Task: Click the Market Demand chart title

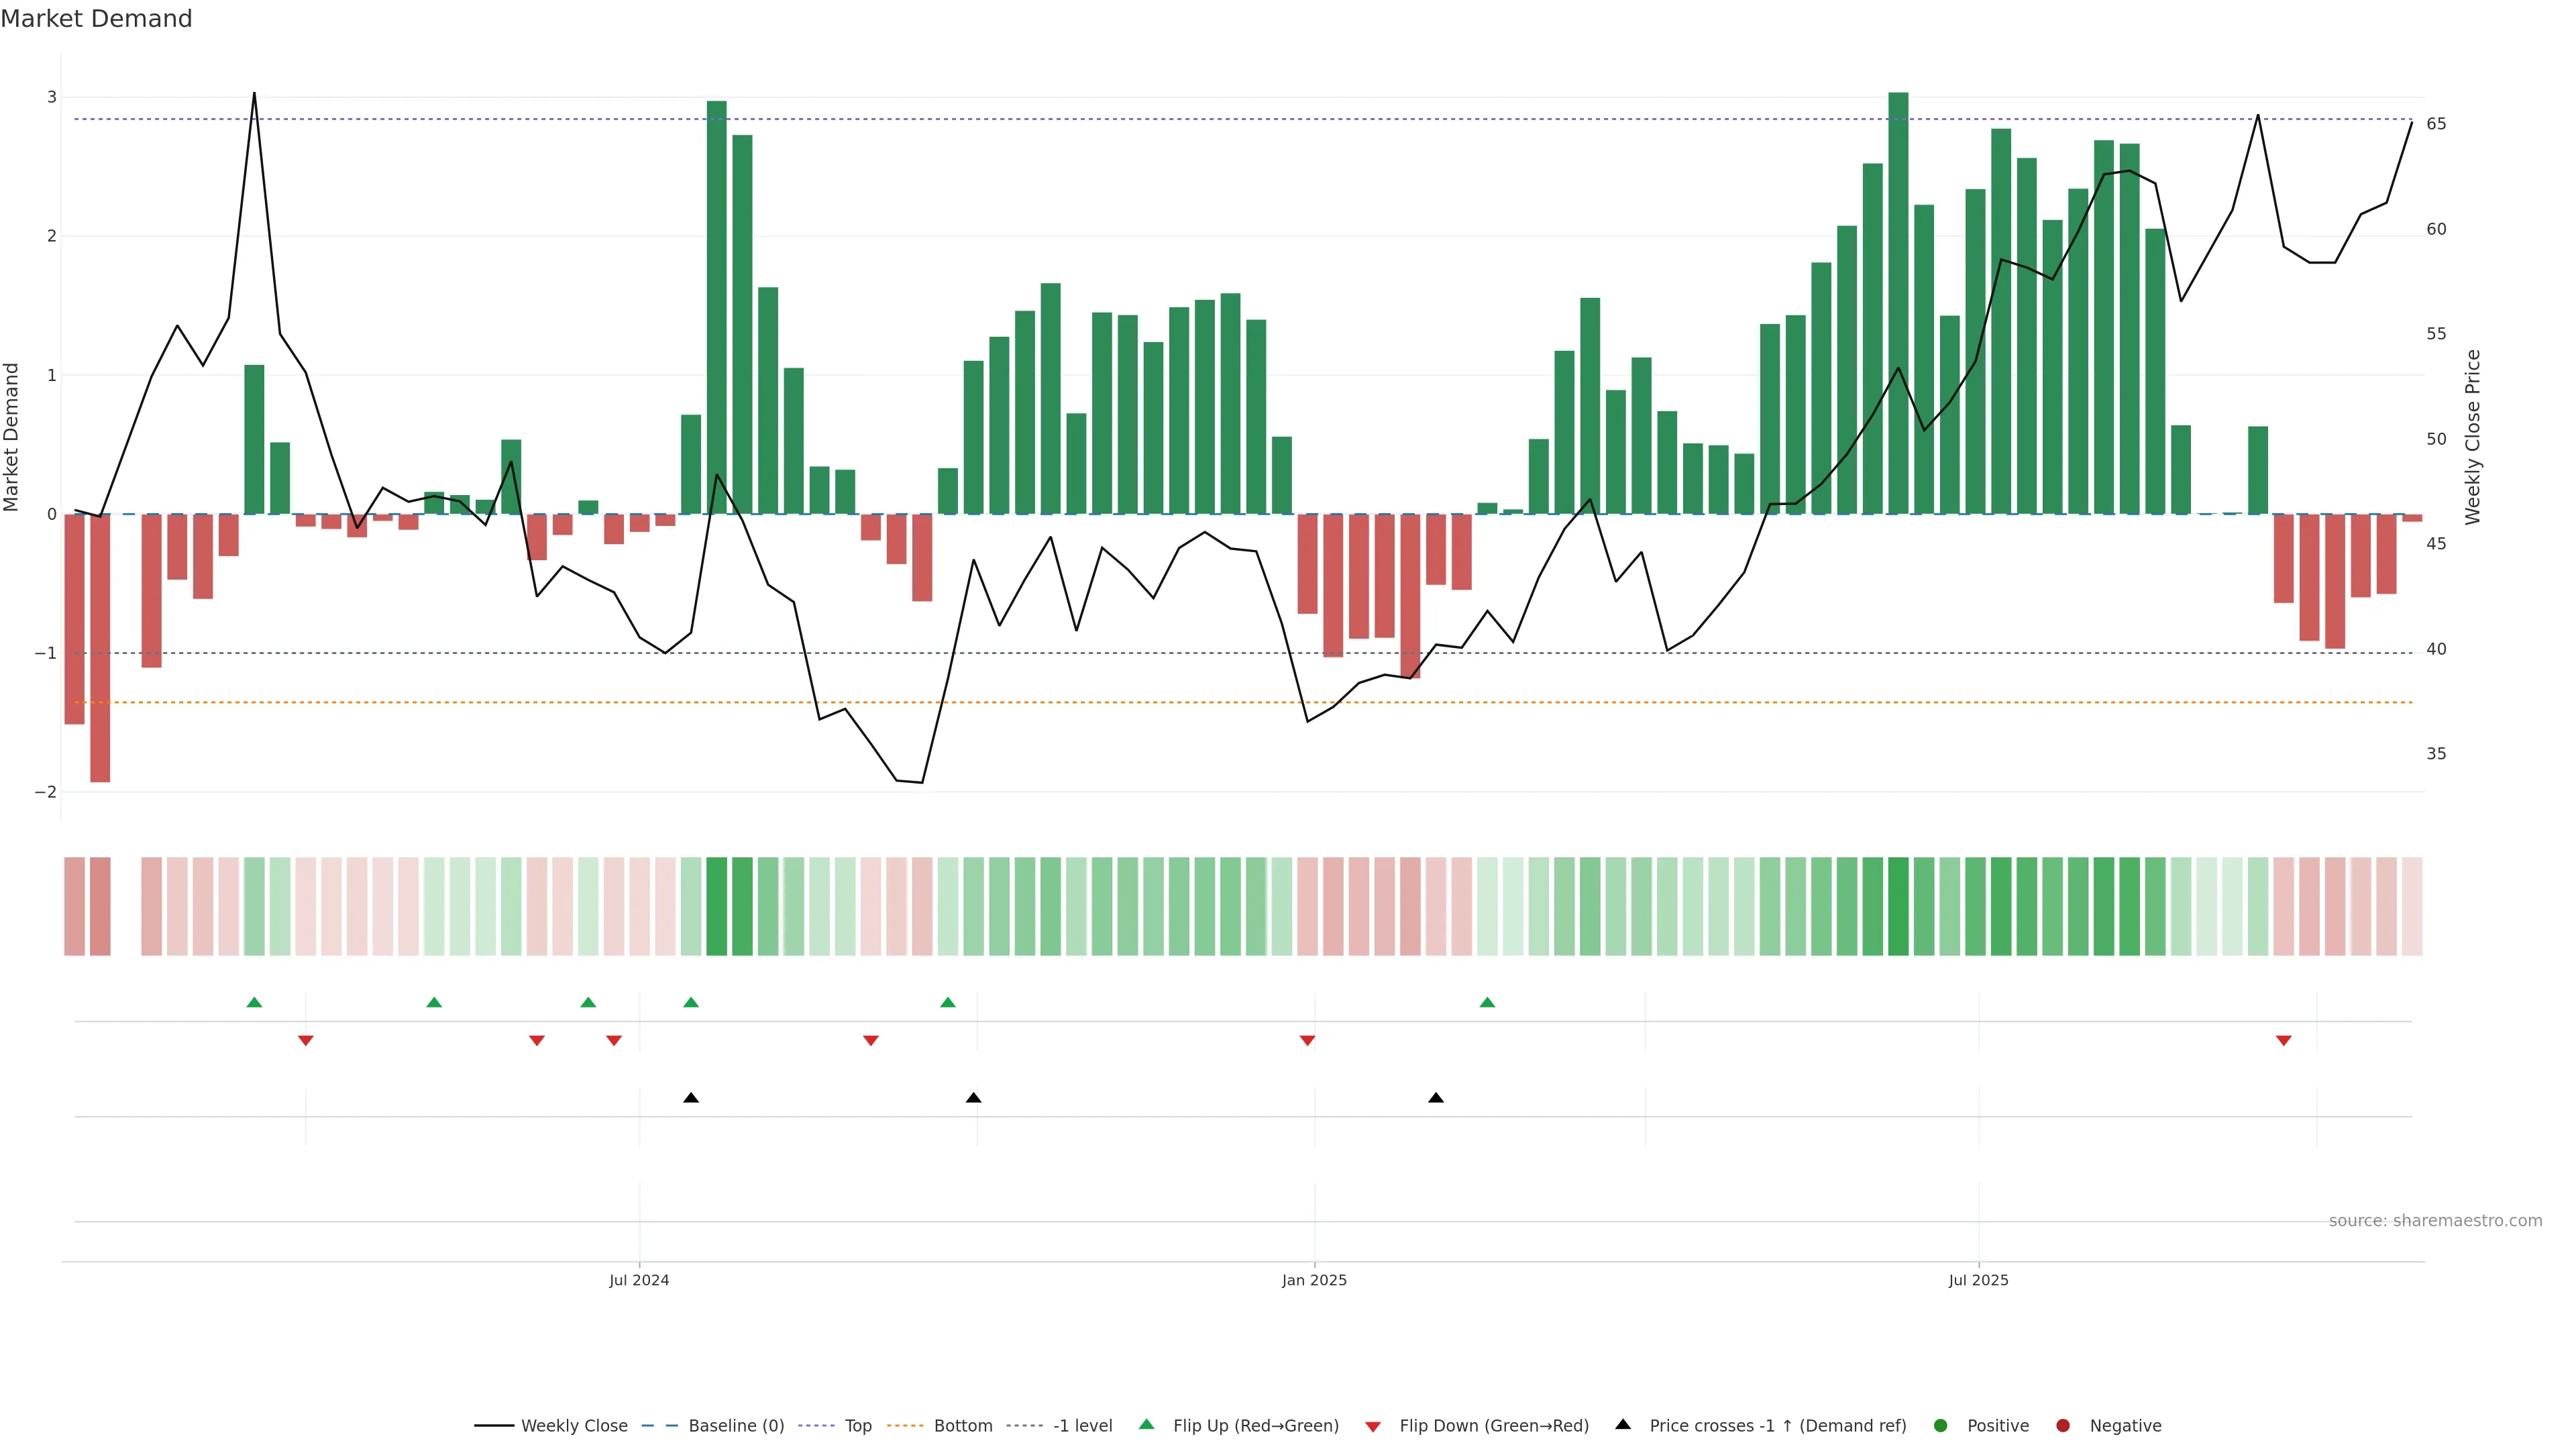Action: coord(96,19)
